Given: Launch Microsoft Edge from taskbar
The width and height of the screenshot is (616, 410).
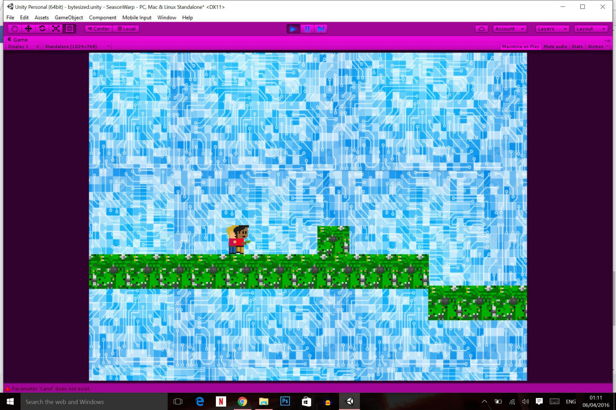Looking at the screenshot, I should 200,402.
